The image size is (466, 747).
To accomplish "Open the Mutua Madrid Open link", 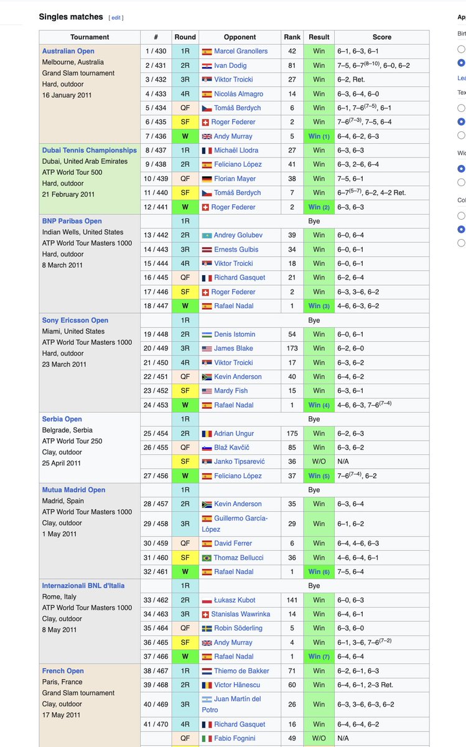I will (x=74, y=490).
